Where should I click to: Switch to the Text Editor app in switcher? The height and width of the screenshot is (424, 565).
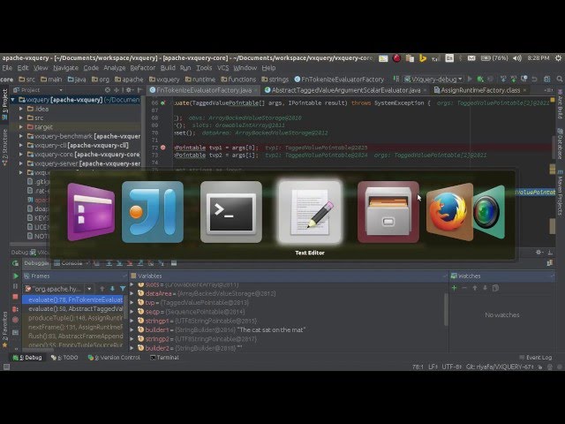[310, 212]
